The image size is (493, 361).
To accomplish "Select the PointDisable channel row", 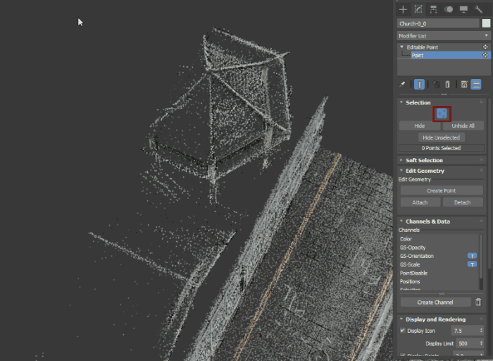I will tap(439, 273).
